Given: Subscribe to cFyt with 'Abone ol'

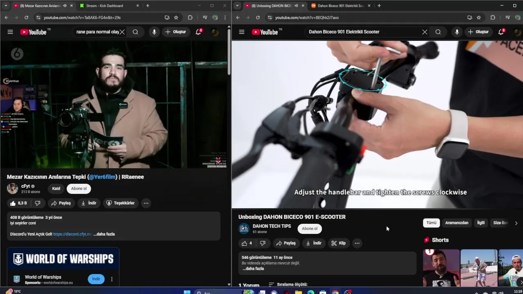Looking at the screenshot, I should click(79, 188).
